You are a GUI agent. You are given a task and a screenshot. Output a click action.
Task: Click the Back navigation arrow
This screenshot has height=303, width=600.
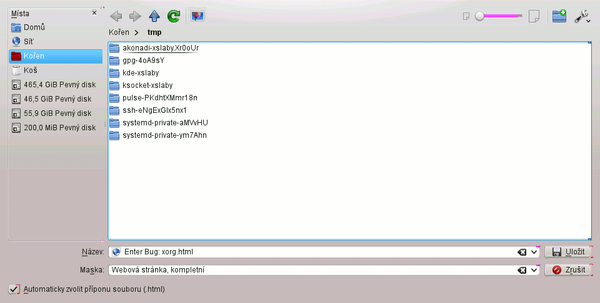[x=116, y=16]
